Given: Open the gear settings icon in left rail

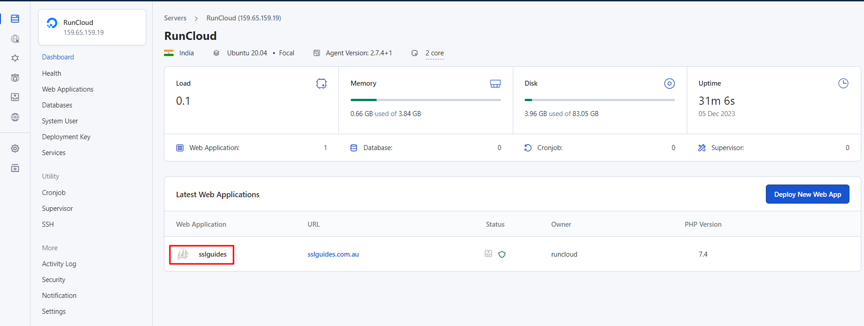Looking at the screenshot, I should [x=15, y=148].
